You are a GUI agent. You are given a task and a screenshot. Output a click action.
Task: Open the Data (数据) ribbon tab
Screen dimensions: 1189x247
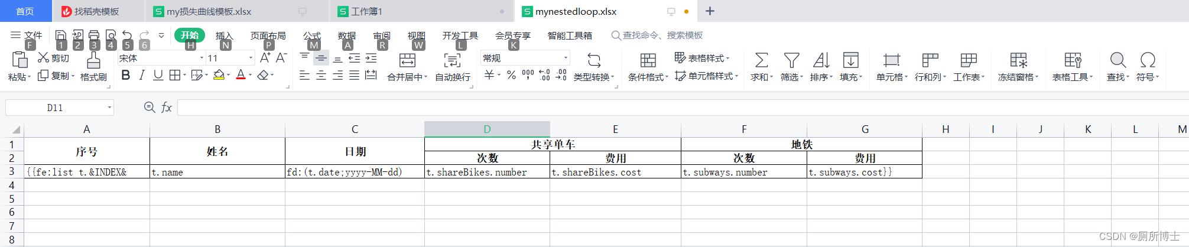click(346, 35)
